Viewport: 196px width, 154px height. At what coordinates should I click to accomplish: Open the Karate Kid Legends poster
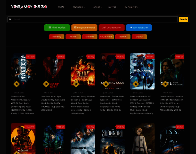point(23,139)
